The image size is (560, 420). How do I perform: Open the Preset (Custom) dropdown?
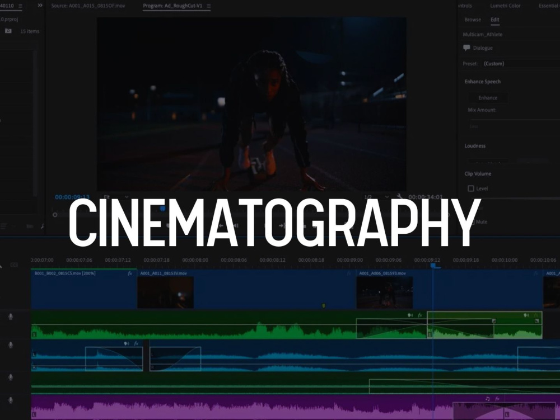click(521, 63)
